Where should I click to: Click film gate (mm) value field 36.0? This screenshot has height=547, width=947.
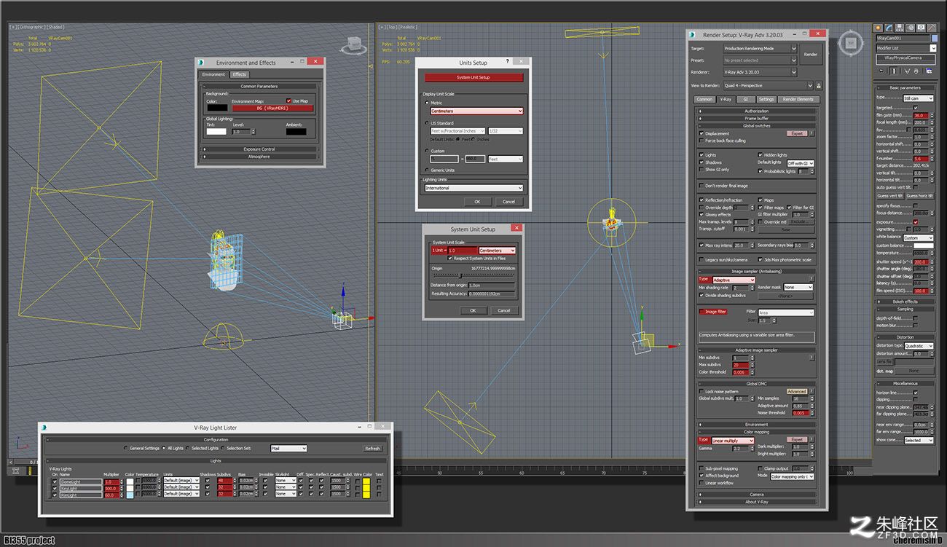pos(921,115)
